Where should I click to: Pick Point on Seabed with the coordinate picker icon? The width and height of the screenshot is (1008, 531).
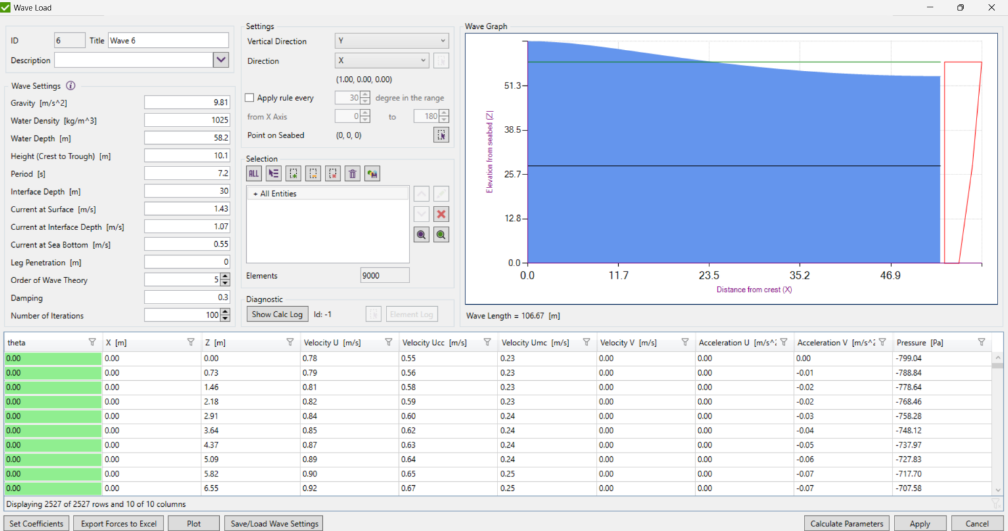441,135
